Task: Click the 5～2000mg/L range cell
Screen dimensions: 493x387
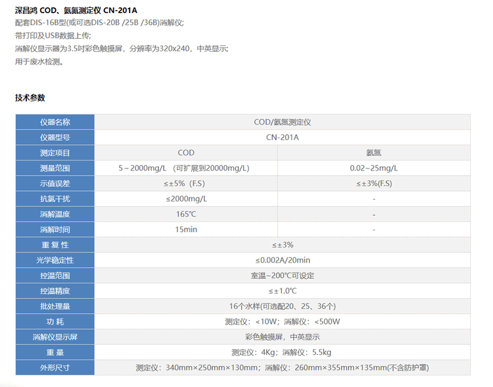Action: tap(186, 168)
